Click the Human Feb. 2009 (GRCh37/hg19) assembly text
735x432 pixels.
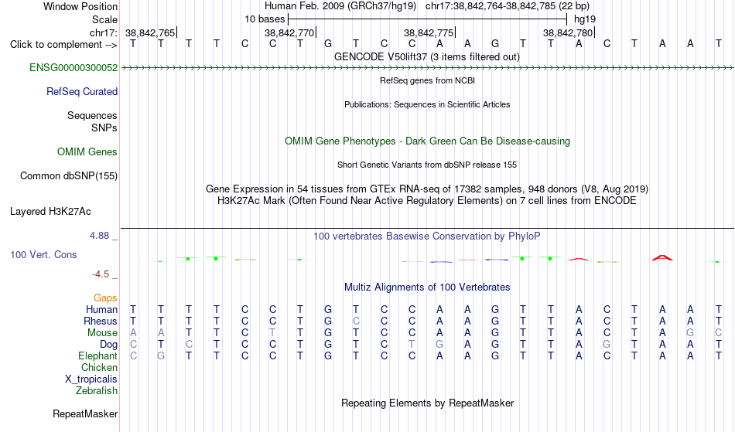click(x=340, y=6)
